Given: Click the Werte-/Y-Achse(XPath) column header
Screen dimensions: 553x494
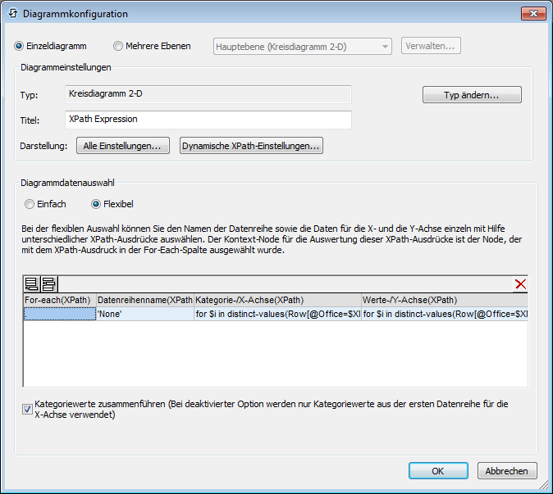Looking at the screenshot, I should pyautogui.click(x=445, y=300).
